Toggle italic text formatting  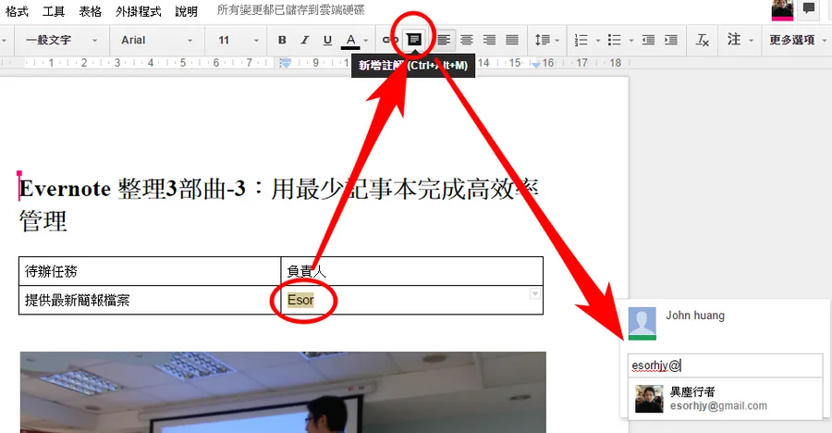[x=305, y=41]
